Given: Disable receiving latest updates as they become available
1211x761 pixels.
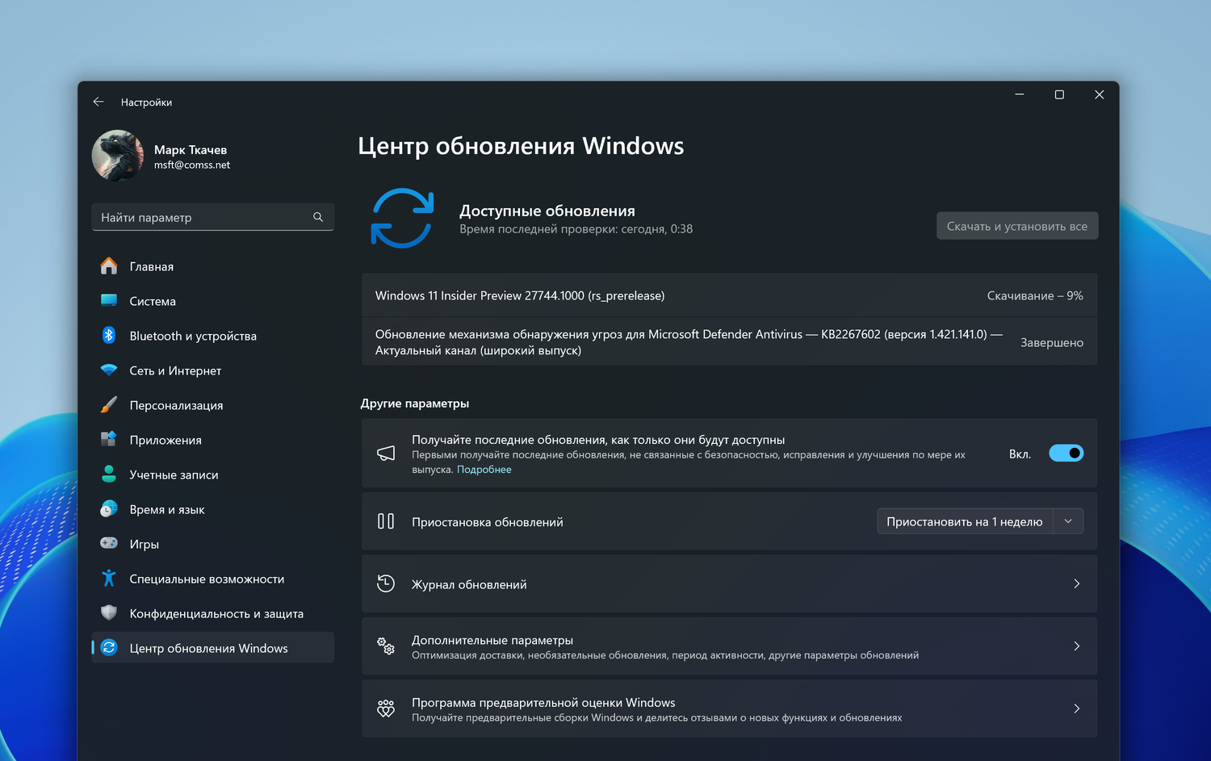Looking at the screenshot, I should (x=1066, y=453).
